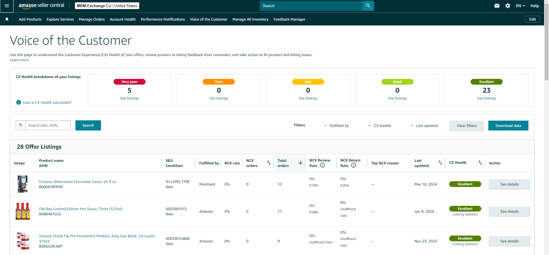See details for Sharpie Chisel Tip Markers
The image size is (549, 255).
(x=509, y=241)
